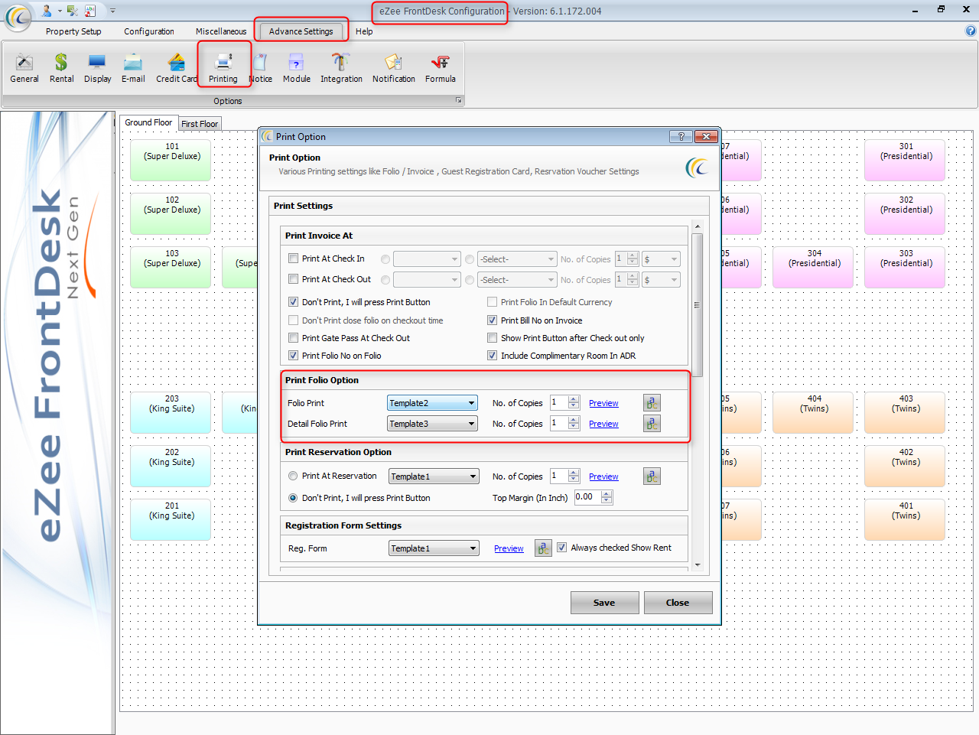Click template editor icon for Detail Folio Print

[x=652, y=424]
